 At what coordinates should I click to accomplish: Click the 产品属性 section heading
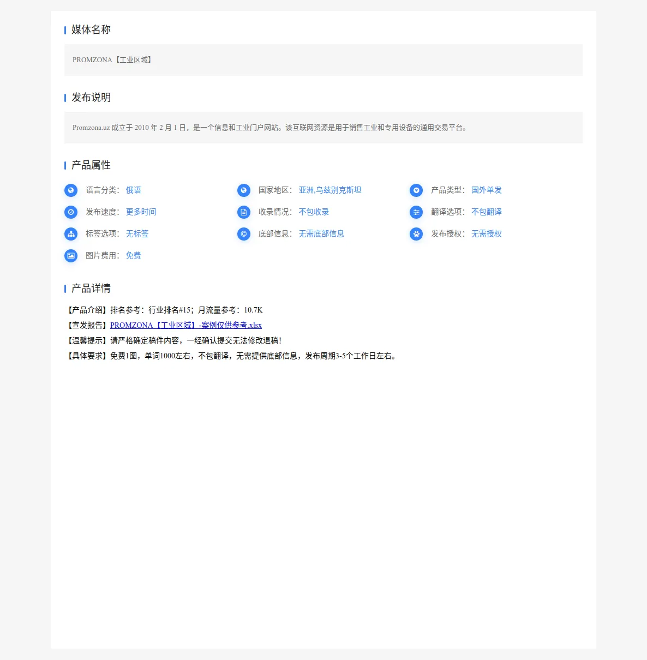pyautogui.click(x=91, y=165)
